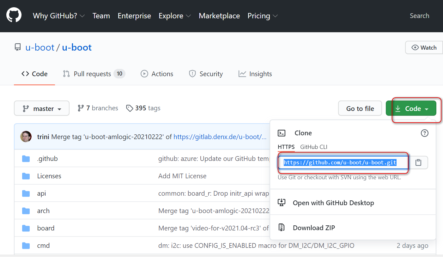This screenshot has height=257, width=443.
Task: Click the repository book icon beside u-boot
Action: pyautogui.click(x=18, y=47)
